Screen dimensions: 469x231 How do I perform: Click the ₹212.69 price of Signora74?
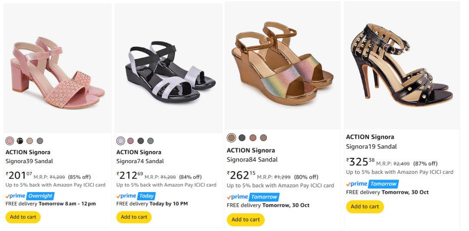point(130,176)
